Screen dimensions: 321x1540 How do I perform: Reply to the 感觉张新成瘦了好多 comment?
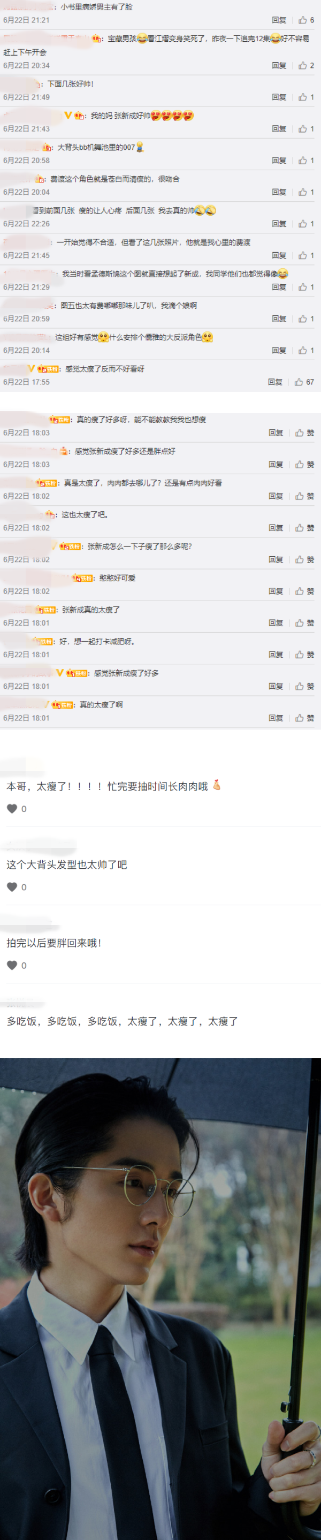[x=276, y=686]
